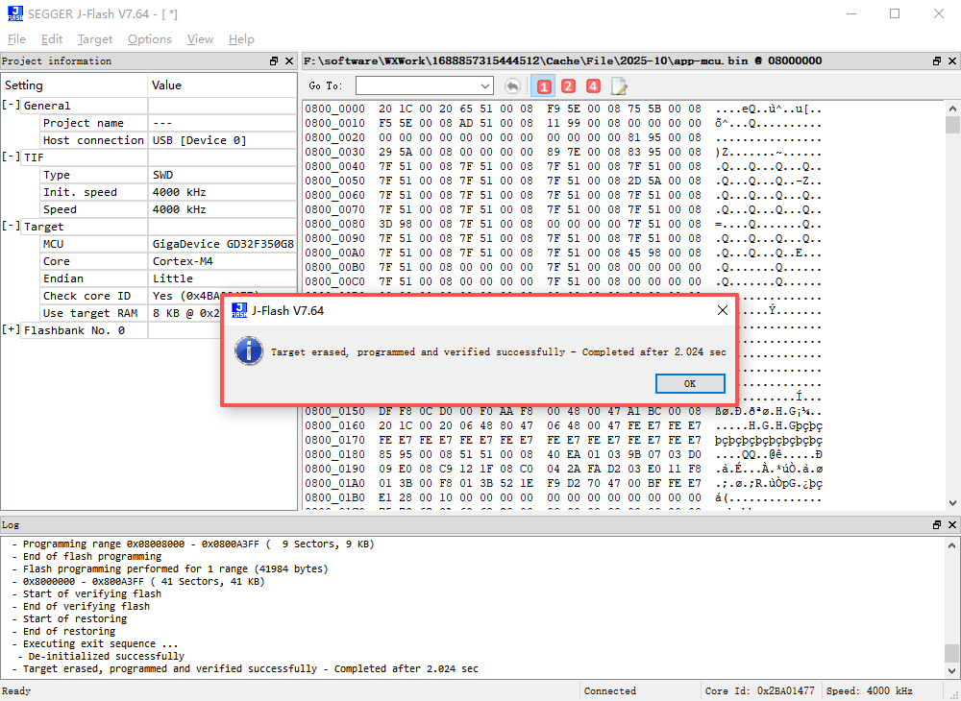Close the app-mcu.bin data window
The height and width of the screenshot is (701, 961).
(x=952, y=61)
